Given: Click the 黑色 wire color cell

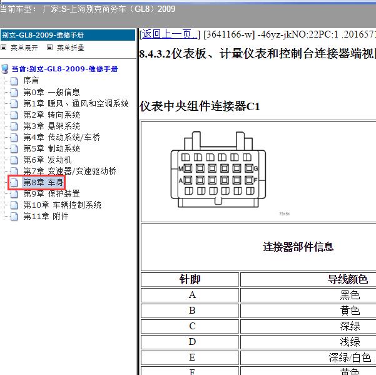Looking at the screenshot, I should click(x=350, y=295).
